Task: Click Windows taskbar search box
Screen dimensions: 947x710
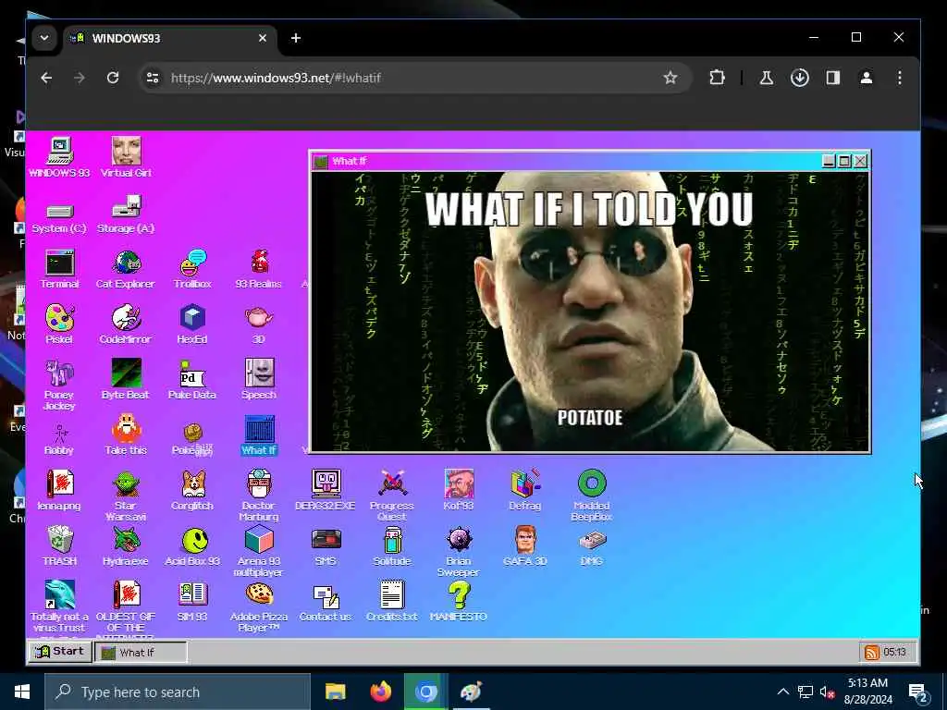Action: click(178, 692)
